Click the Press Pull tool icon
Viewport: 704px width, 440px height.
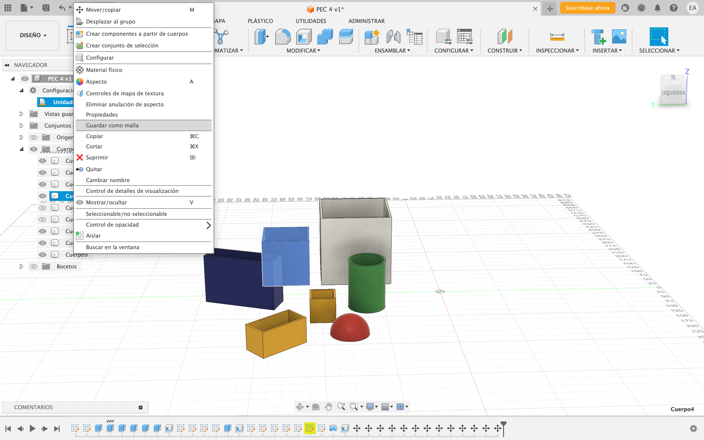pos(261,37)
